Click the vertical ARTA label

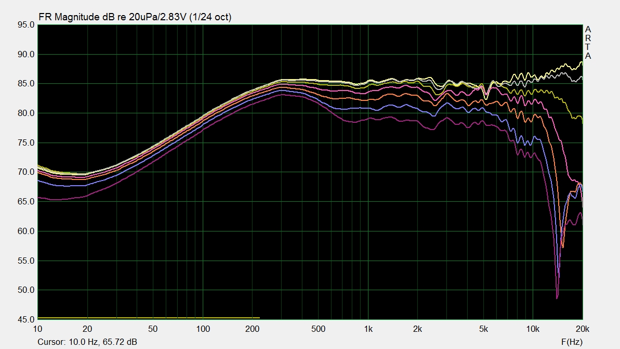tap(588, 43)
